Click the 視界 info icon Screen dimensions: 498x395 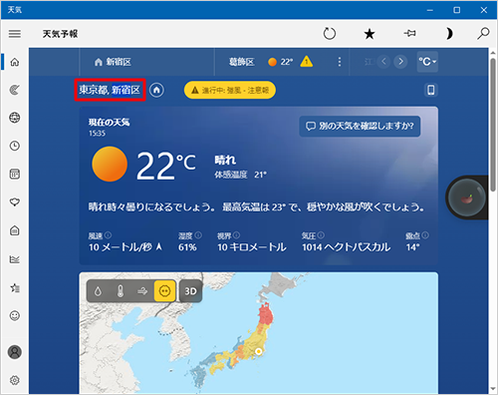[236, 235]
